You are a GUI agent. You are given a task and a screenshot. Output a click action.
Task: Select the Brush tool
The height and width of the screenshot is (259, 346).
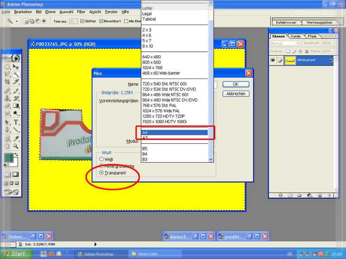[x=16, y=91]
